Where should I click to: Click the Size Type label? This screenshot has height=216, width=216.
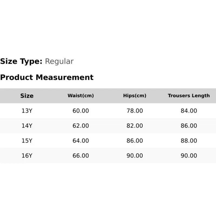coord(21,62)
